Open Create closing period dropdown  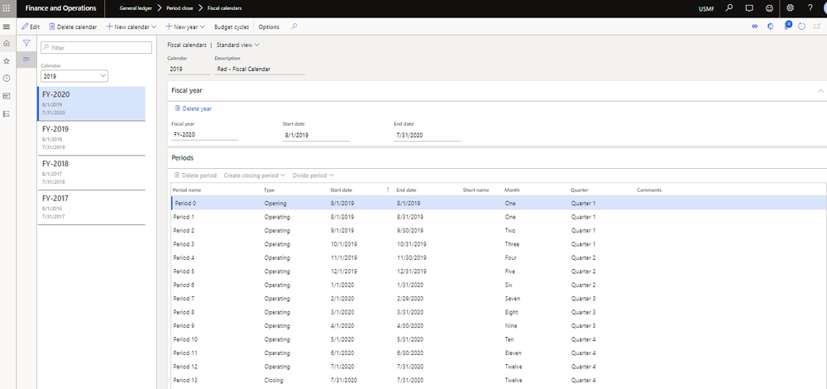click(x=255, y=175)
